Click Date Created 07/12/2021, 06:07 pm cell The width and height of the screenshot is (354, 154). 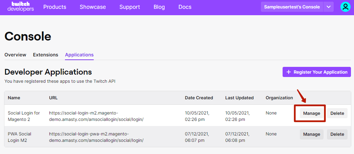pos(197,137)
